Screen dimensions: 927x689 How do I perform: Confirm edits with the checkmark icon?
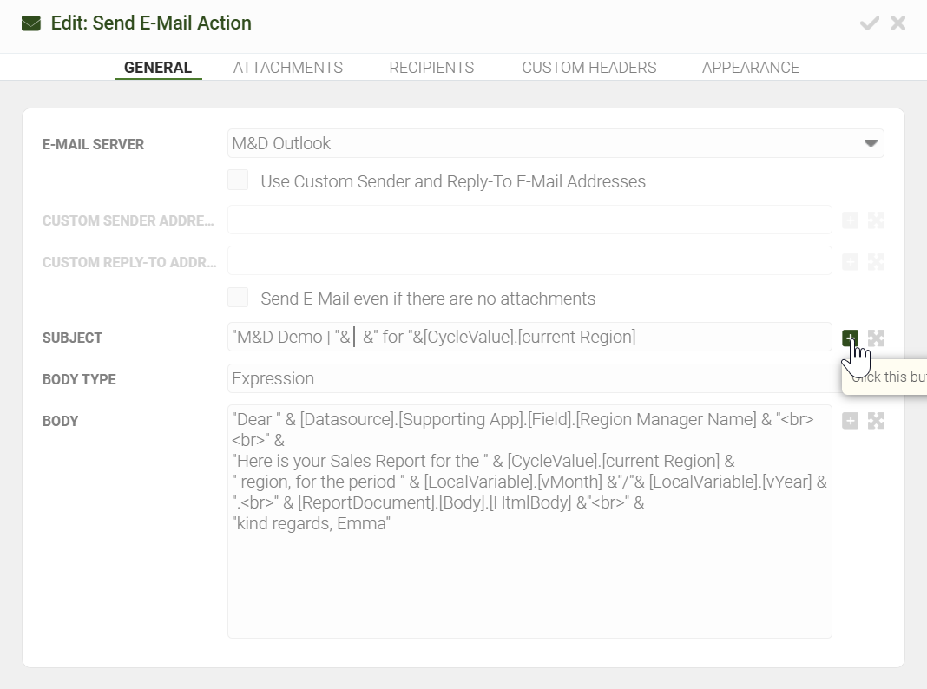(869, 23)
